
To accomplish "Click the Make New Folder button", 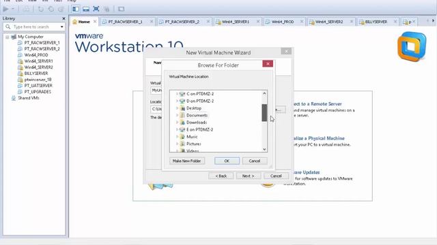I will [186, 161].
